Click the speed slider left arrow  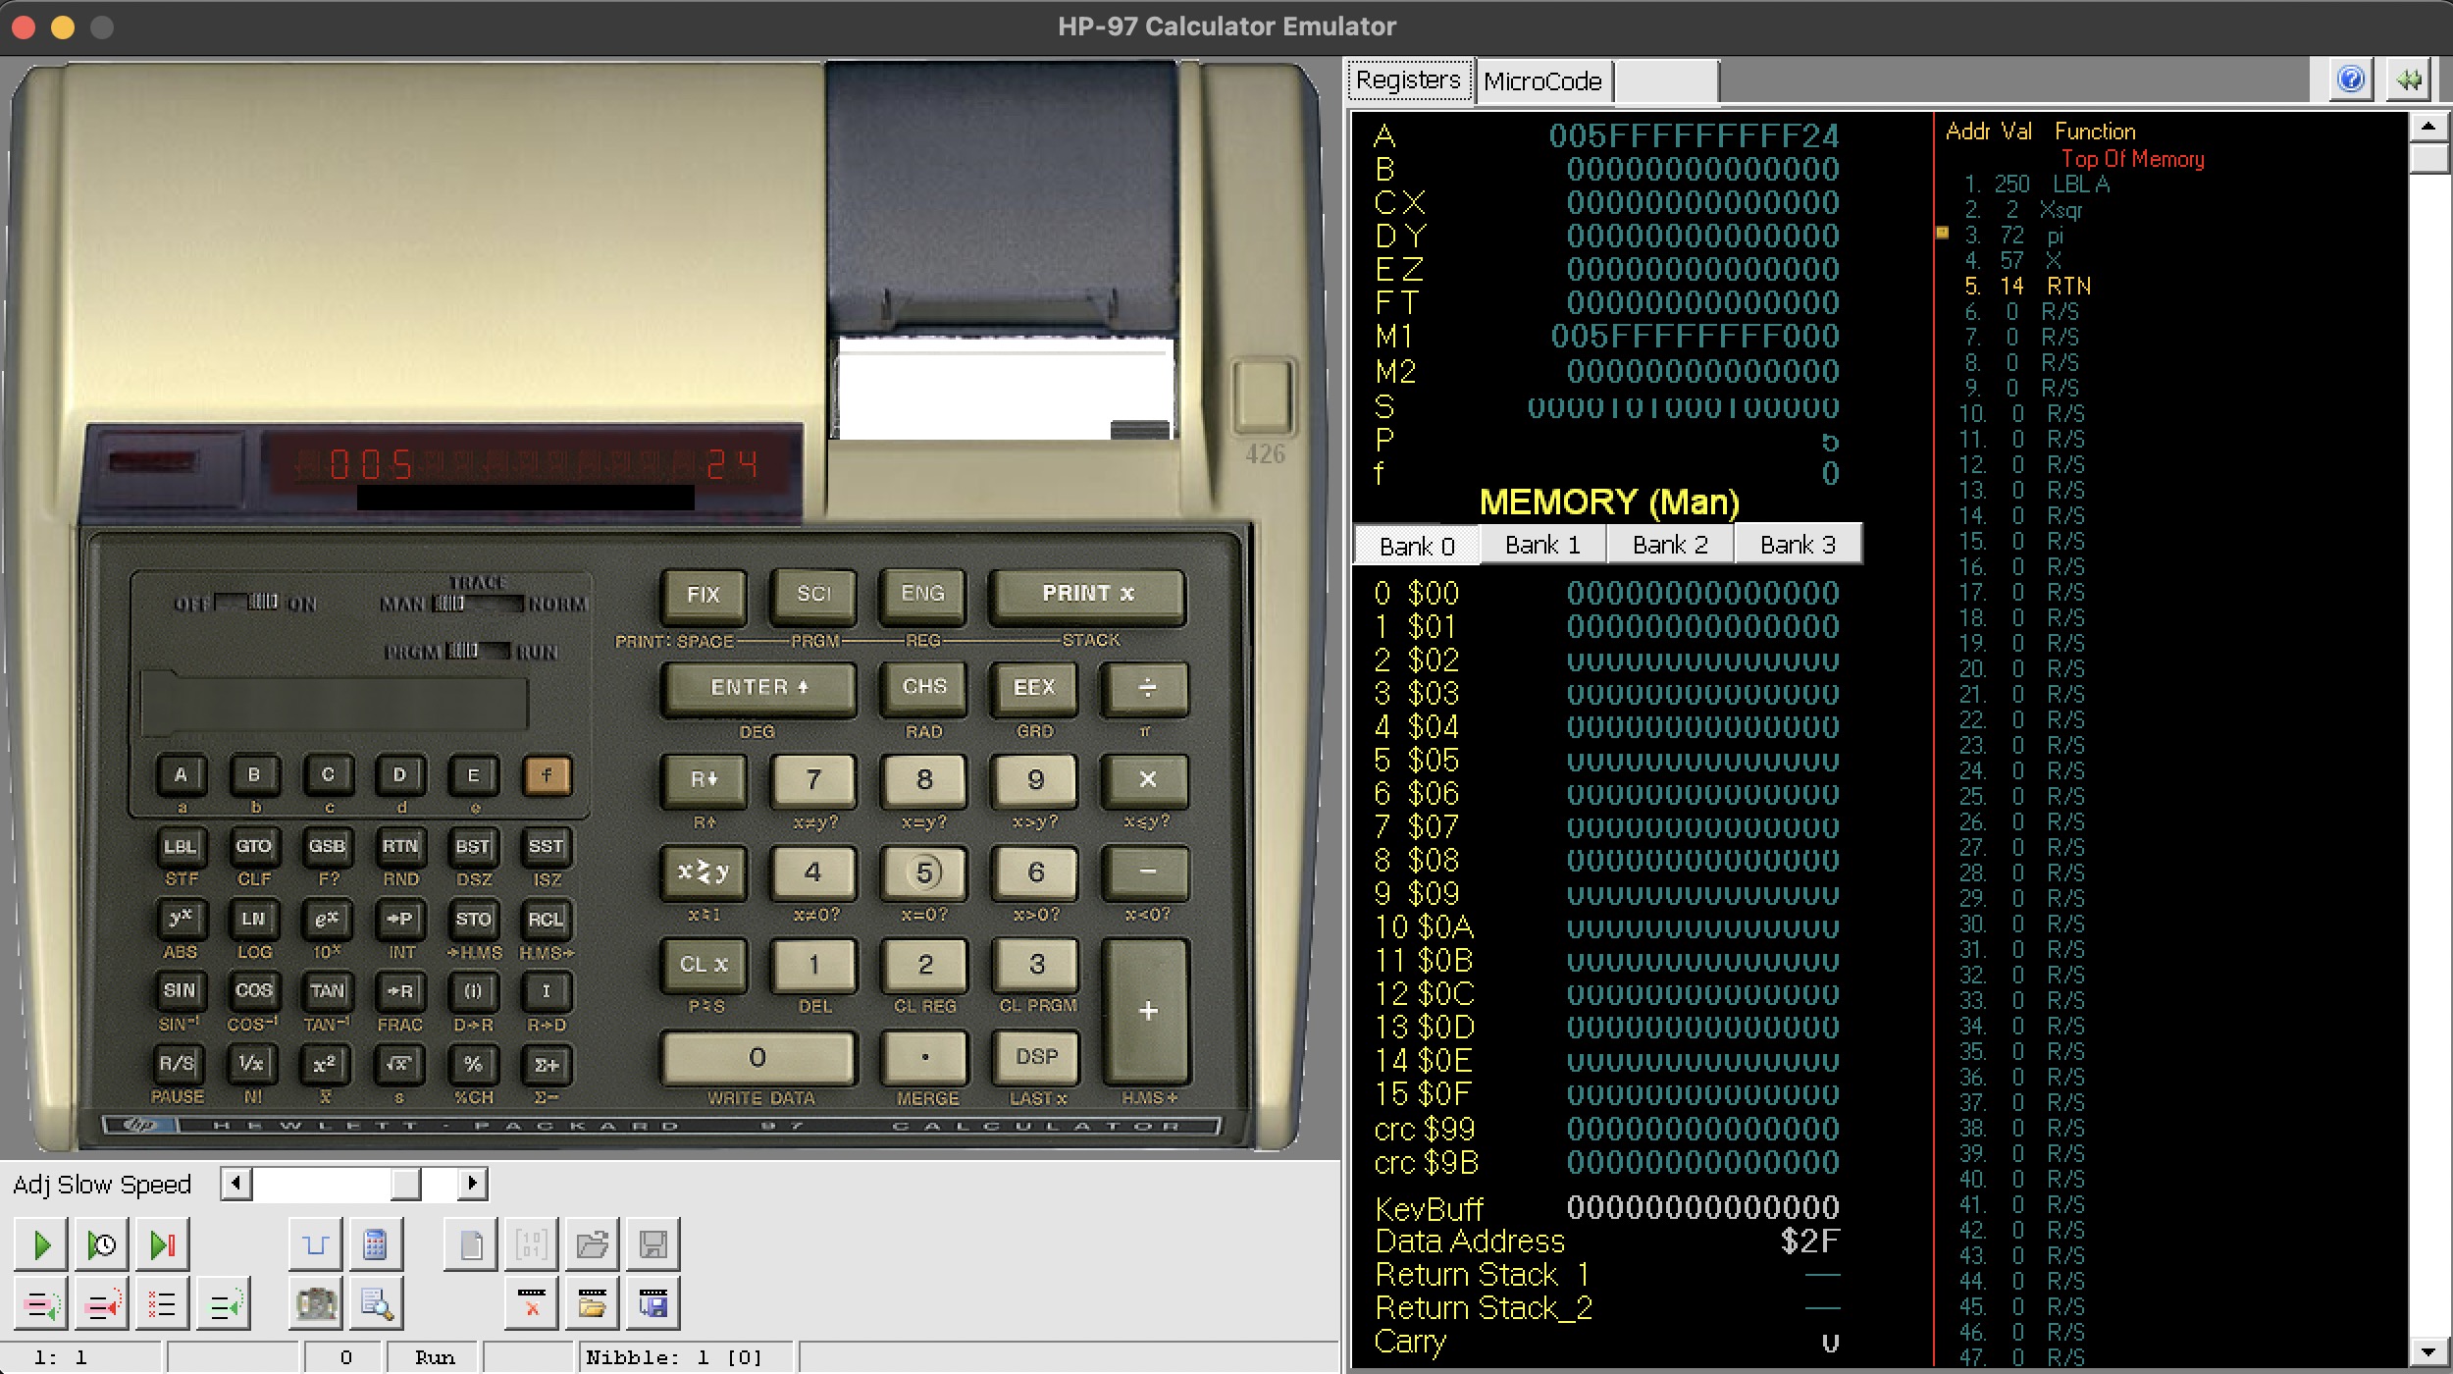click(x=236, y=1184)
